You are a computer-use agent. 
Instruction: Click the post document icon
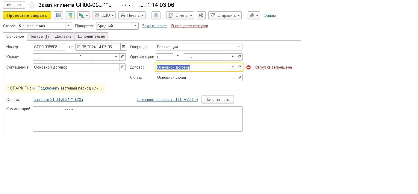[x=70, y=16]
